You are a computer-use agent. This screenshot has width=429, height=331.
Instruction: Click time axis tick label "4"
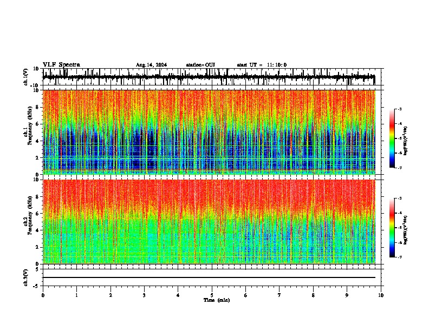coord(178,295)
